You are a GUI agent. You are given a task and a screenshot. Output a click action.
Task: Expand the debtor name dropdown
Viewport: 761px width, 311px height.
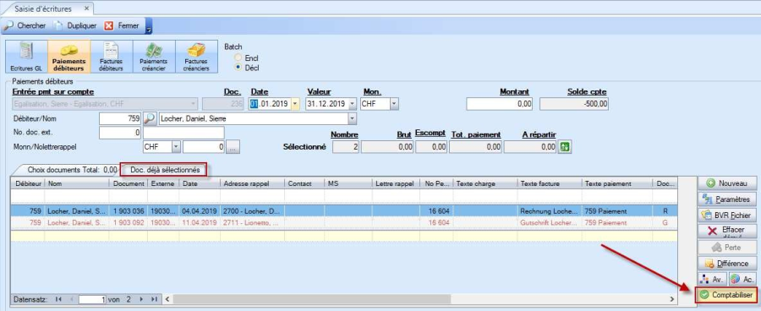point(352,119)
